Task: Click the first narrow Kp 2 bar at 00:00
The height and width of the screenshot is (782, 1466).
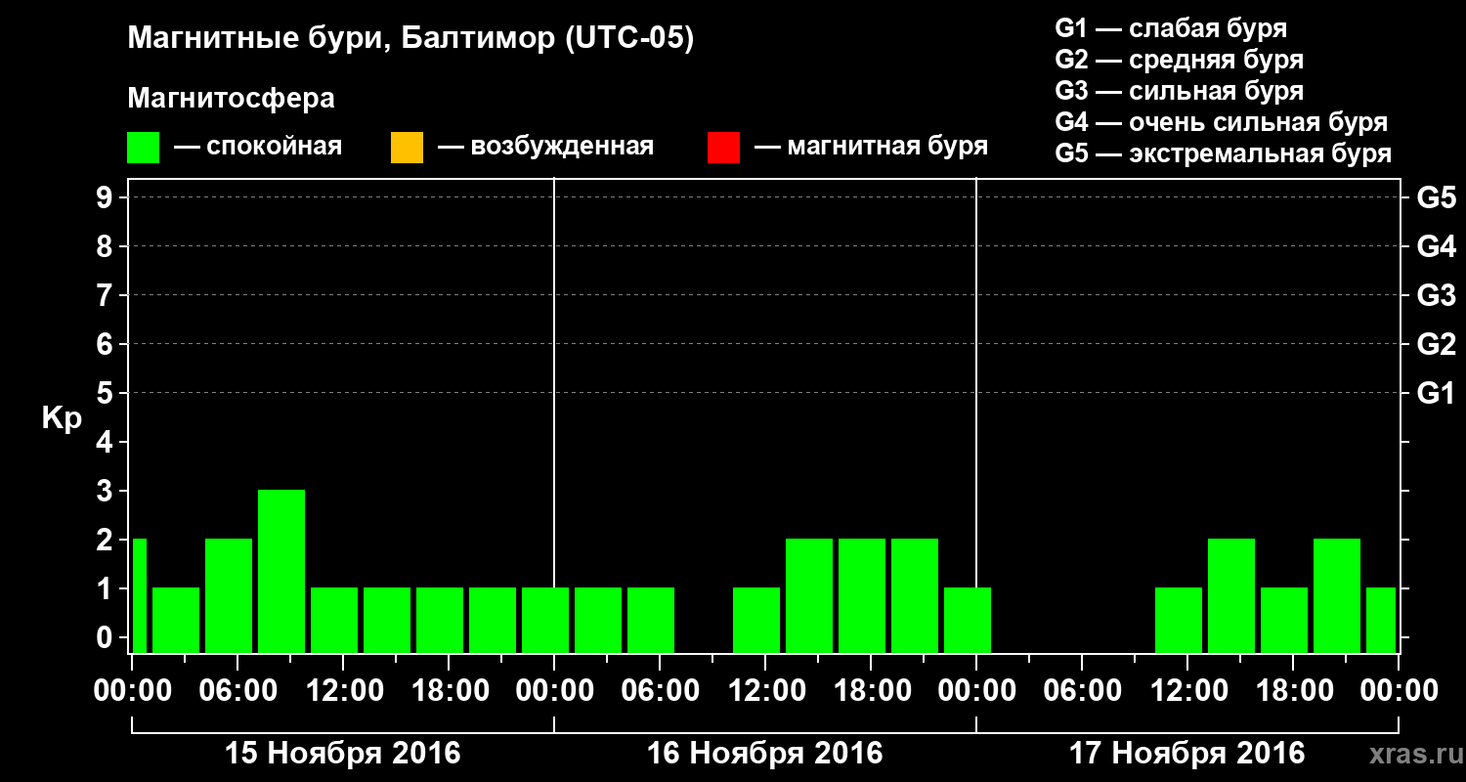Action: click(139, 595)
